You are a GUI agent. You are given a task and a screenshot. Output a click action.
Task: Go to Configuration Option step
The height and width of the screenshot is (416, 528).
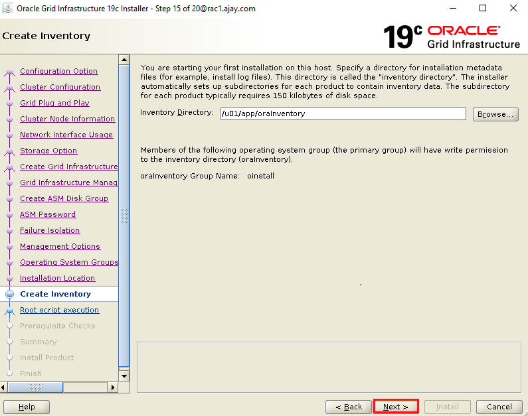pos(58,71)
